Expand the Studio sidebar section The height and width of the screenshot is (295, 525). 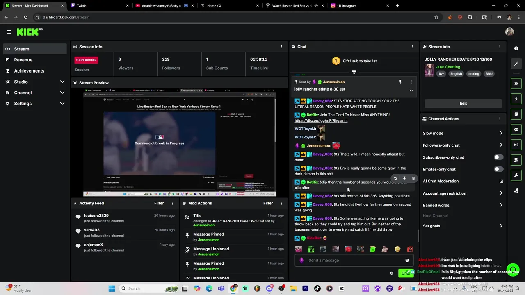click(62, 82)
